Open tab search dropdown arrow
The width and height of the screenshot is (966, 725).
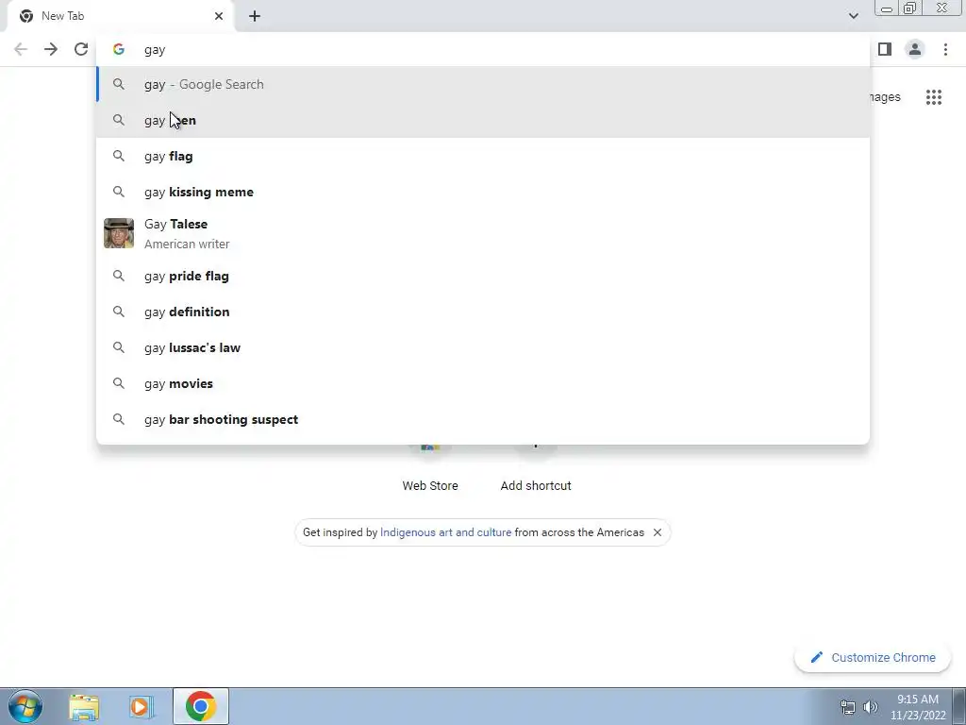853,16
